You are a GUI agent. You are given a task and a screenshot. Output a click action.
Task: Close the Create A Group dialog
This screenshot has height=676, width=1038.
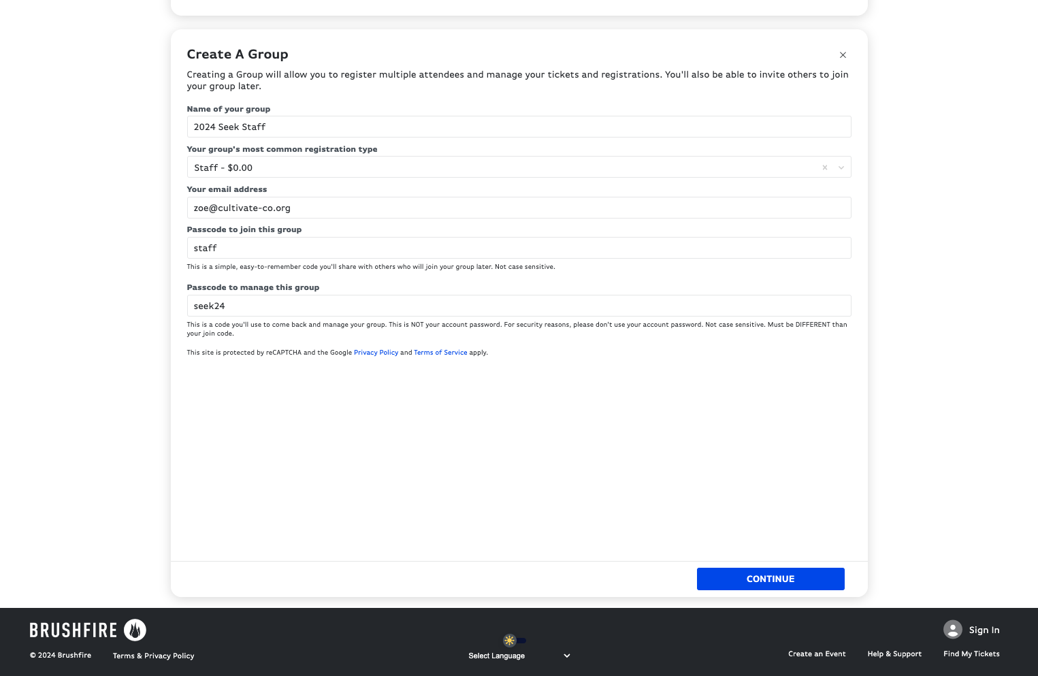[843, 55]
